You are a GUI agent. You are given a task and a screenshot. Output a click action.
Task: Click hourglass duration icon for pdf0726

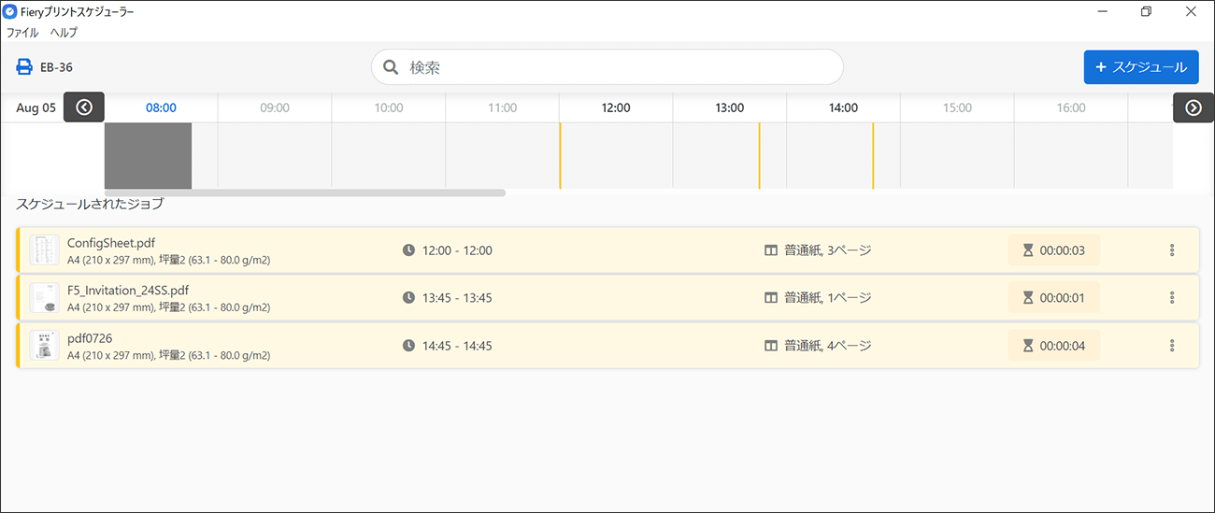point(1028,346)
